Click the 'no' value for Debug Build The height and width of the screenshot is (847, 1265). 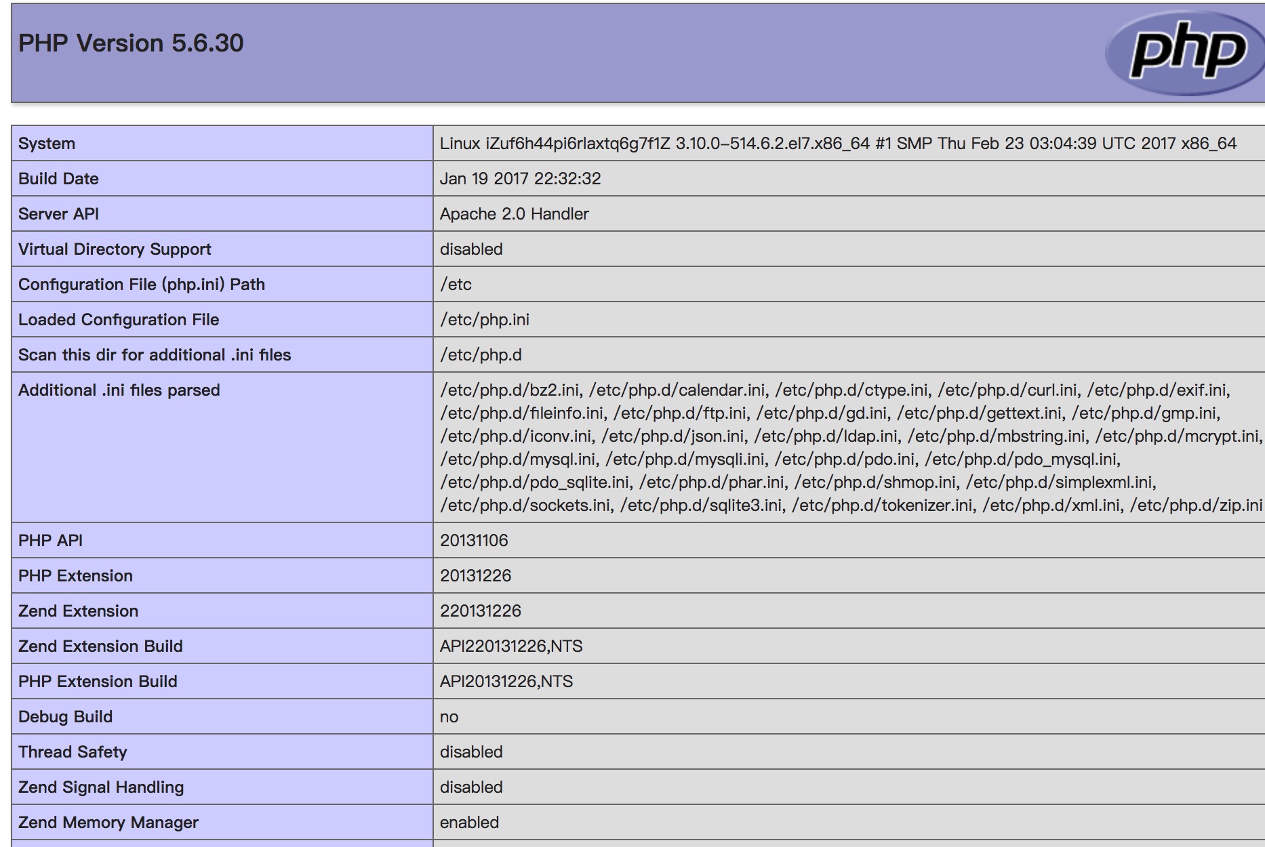pos(449,717)
